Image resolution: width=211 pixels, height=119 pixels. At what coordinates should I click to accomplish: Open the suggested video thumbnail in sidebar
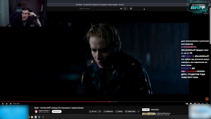149,114
